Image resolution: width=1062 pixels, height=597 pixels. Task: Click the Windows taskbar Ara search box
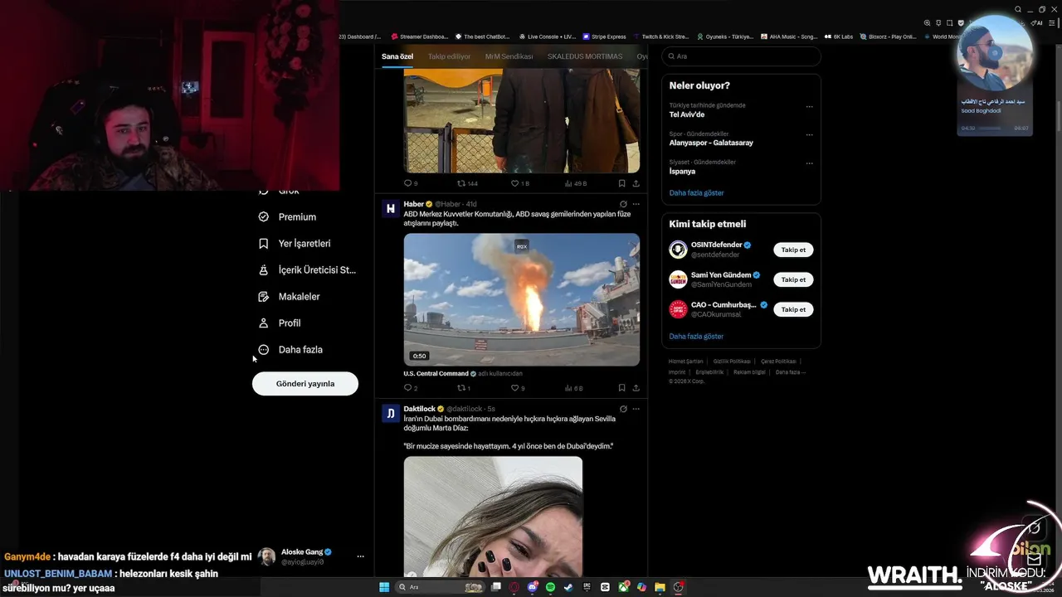click(x=440, y=587)
